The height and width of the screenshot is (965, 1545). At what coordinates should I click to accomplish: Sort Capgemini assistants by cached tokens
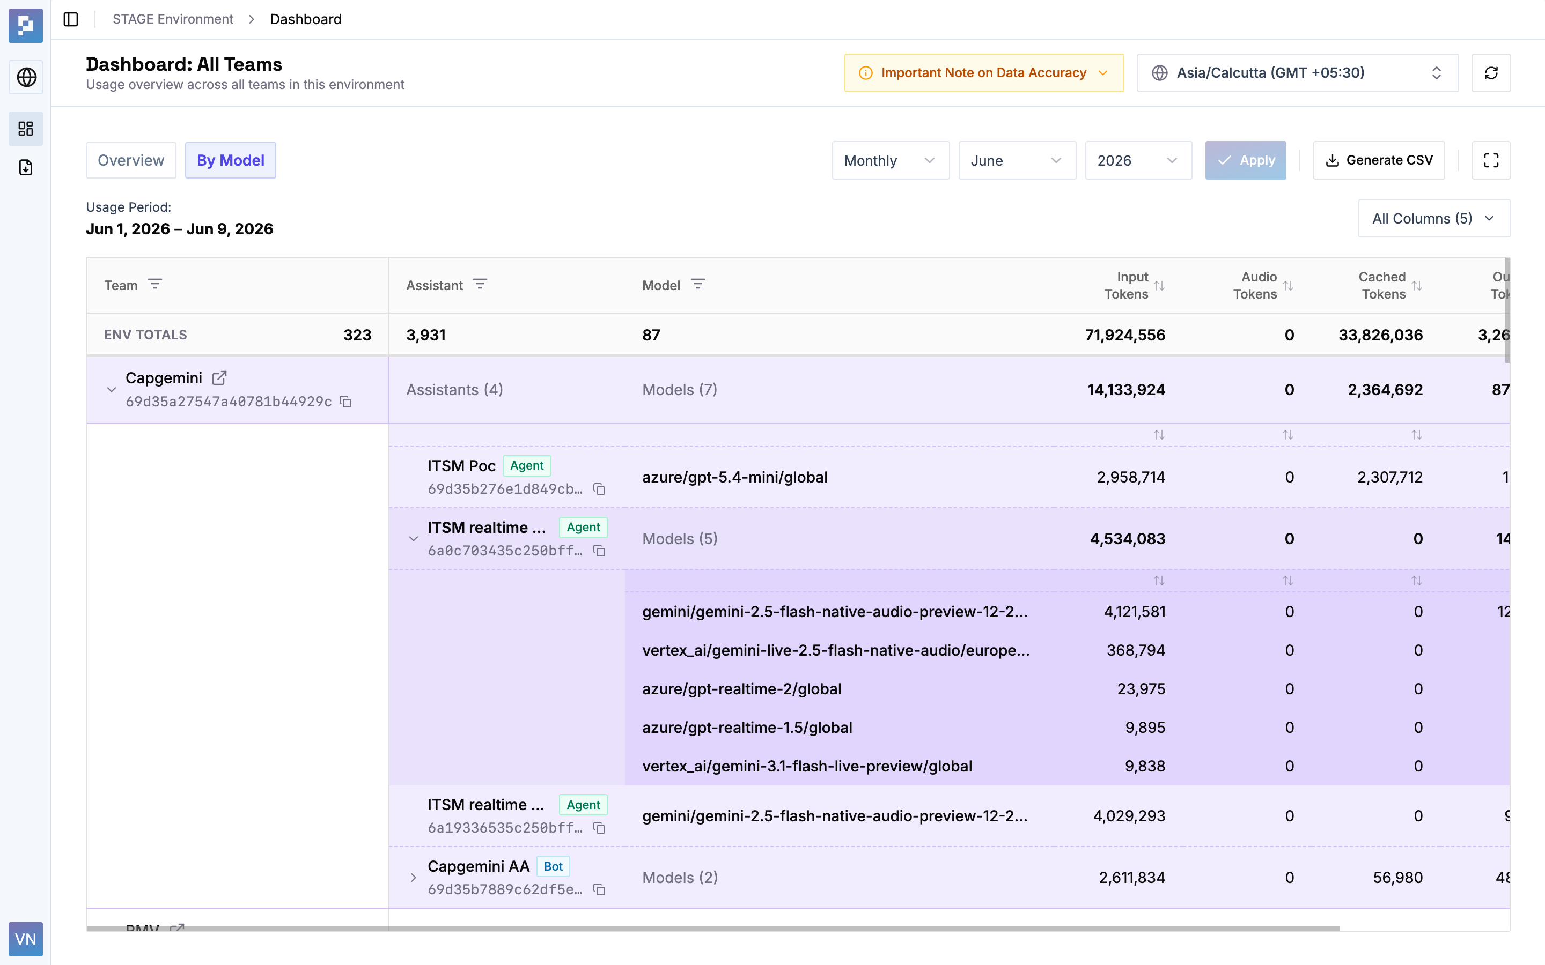pos(1417,435)
